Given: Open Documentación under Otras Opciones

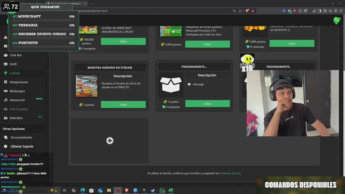Looking at the screenshot, I should [21, 137].
